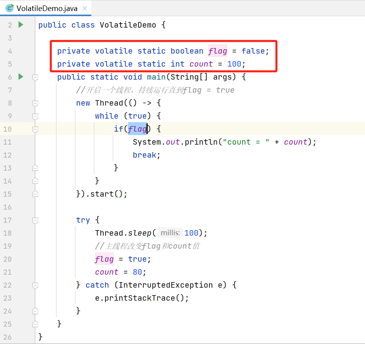The width and height of the screenshot is (365, 344).
Task: Run the main method from line 6 gutter
Action: 21,76
